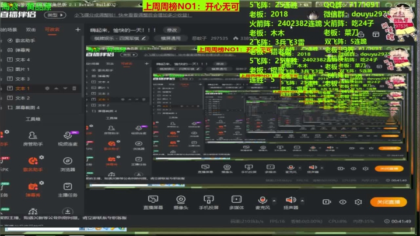Toggle visibility of 文本 3 source row
Screen dimensions: 420x236
(x=10, y=79)
